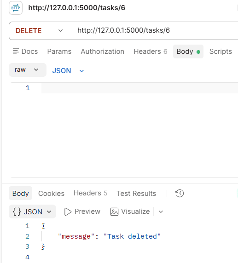Open the Scripts tab
238x263 pixels.
(221, 51)
